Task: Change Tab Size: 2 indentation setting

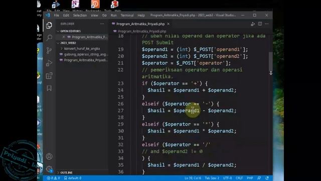Action: 212,178
